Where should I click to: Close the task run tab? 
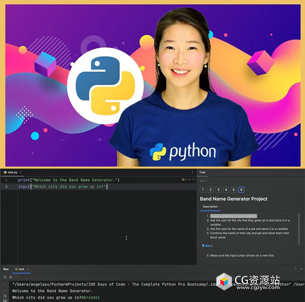[x=28, y=269]
